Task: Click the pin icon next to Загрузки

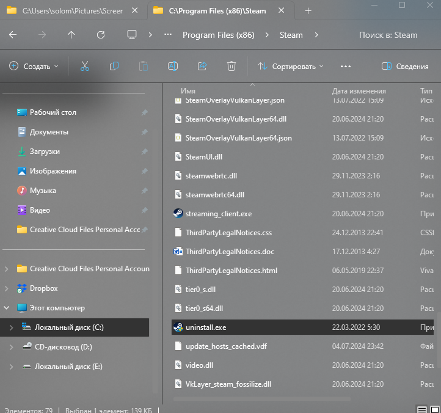Action: [x=145, y=152]
